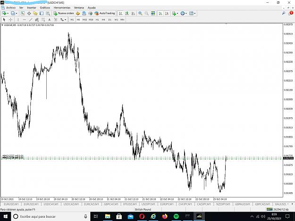
Task: Open the periods clock icon
Action: pos(183,13)
